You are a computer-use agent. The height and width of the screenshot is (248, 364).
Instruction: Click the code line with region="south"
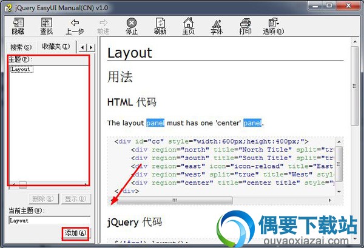coord(232,158)
